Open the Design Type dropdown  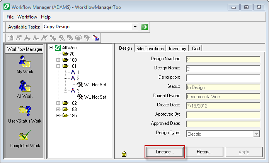pos(256,134)
